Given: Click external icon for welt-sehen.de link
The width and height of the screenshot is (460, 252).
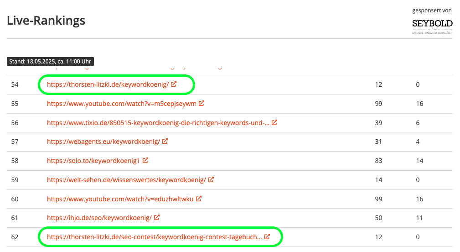Looking at the screenshot, I should tap(211, 179).
